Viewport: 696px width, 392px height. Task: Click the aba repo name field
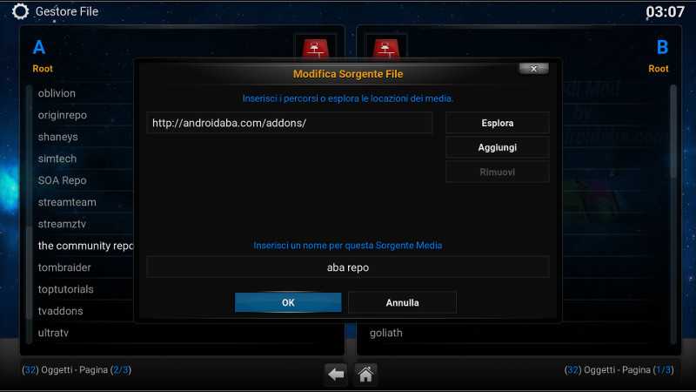347,267
